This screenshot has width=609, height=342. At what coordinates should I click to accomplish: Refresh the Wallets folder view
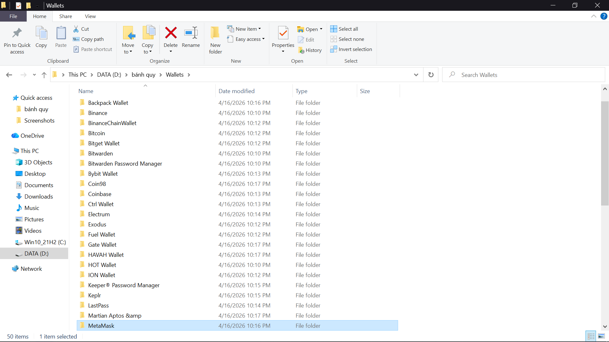tap(431, 75)
